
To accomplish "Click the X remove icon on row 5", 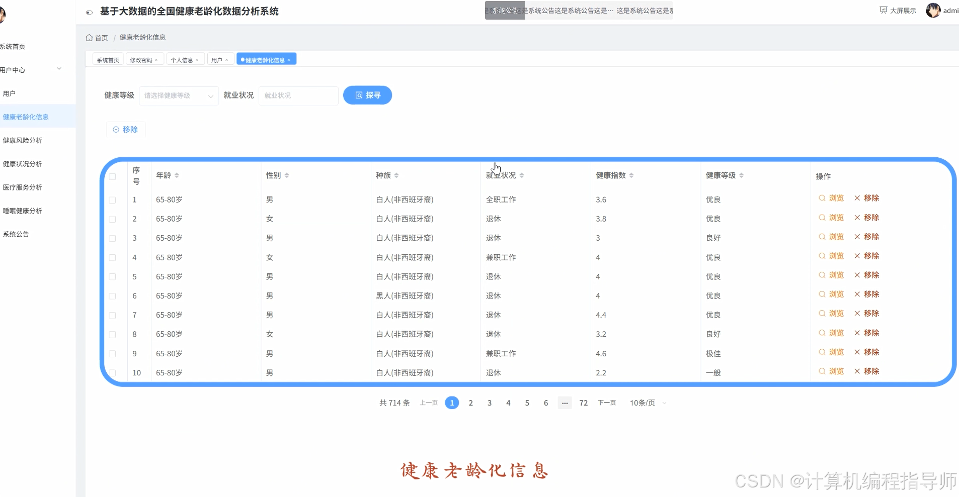I will [x=857, y=275].
